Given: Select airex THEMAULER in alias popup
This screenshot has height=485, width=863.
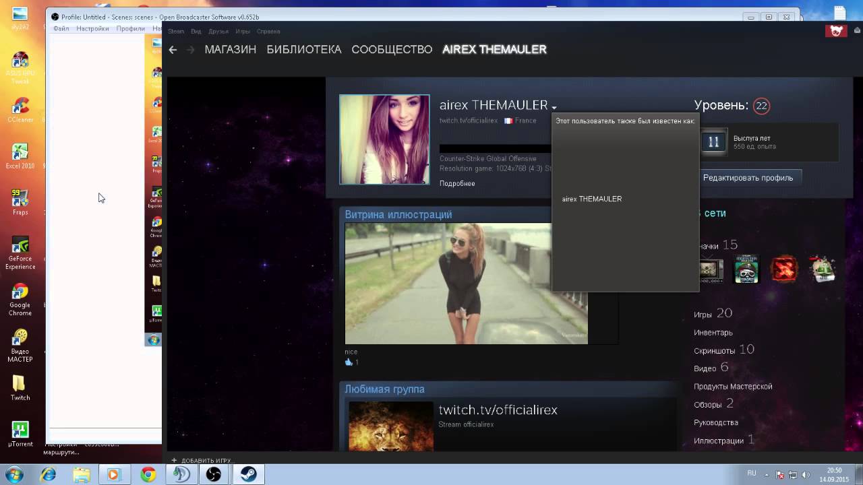Looking at the screenshot, I should pos(592,199).
